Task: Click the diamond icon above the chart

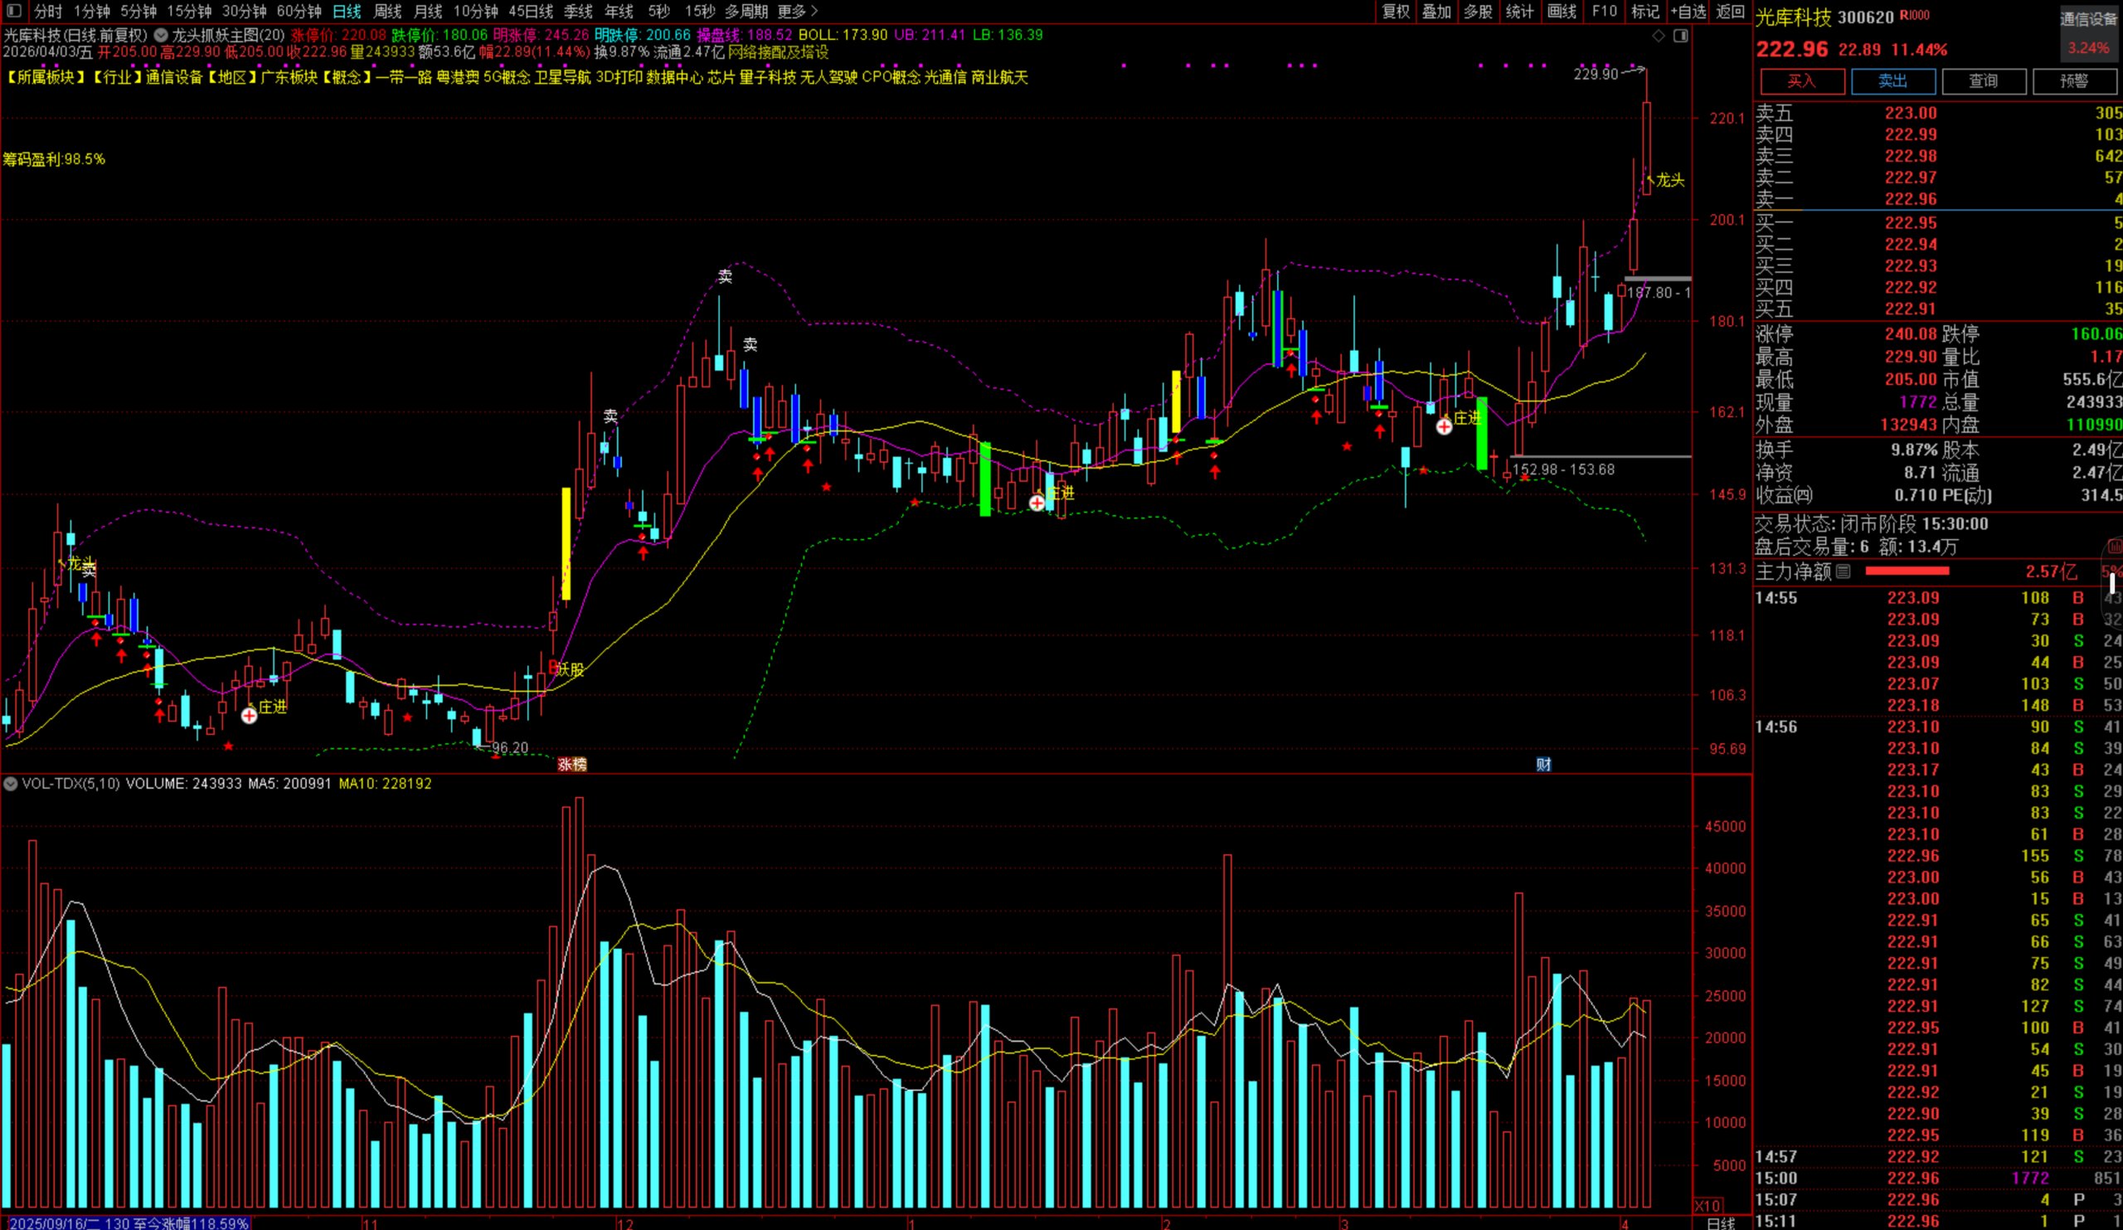Action: [1658, 36]
